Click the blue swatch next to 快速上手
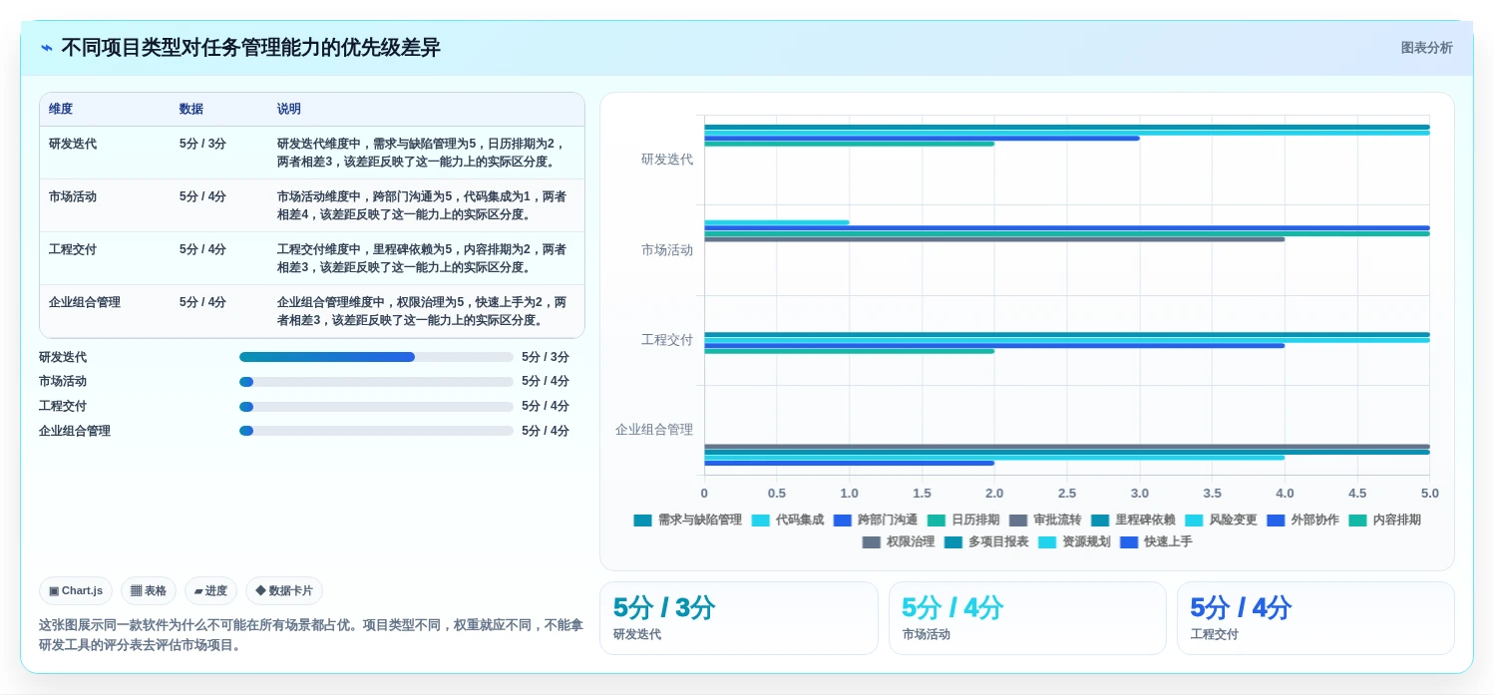1494x695 pixels. tap(1129, 542)
